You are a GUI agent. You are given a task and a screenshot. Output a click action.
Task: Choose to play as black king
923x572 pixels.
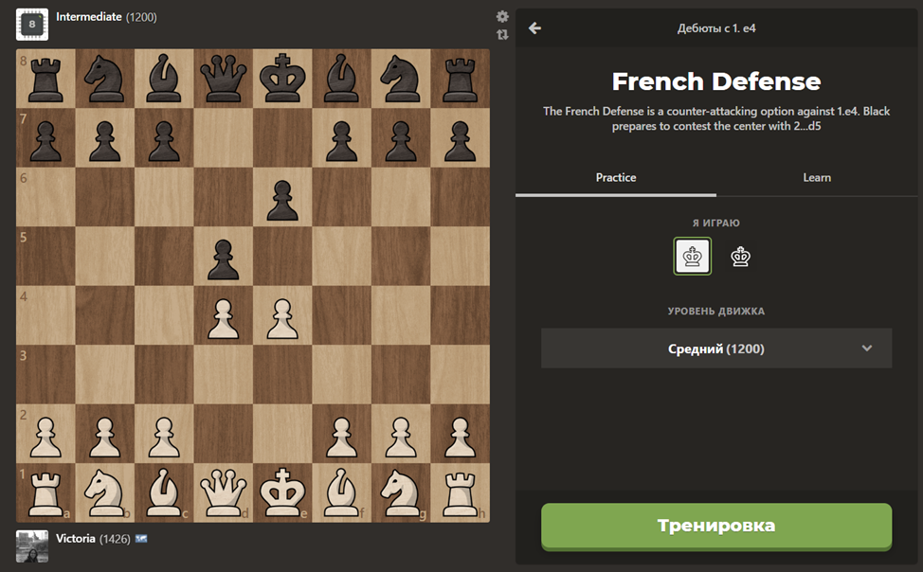coord(740,257)
